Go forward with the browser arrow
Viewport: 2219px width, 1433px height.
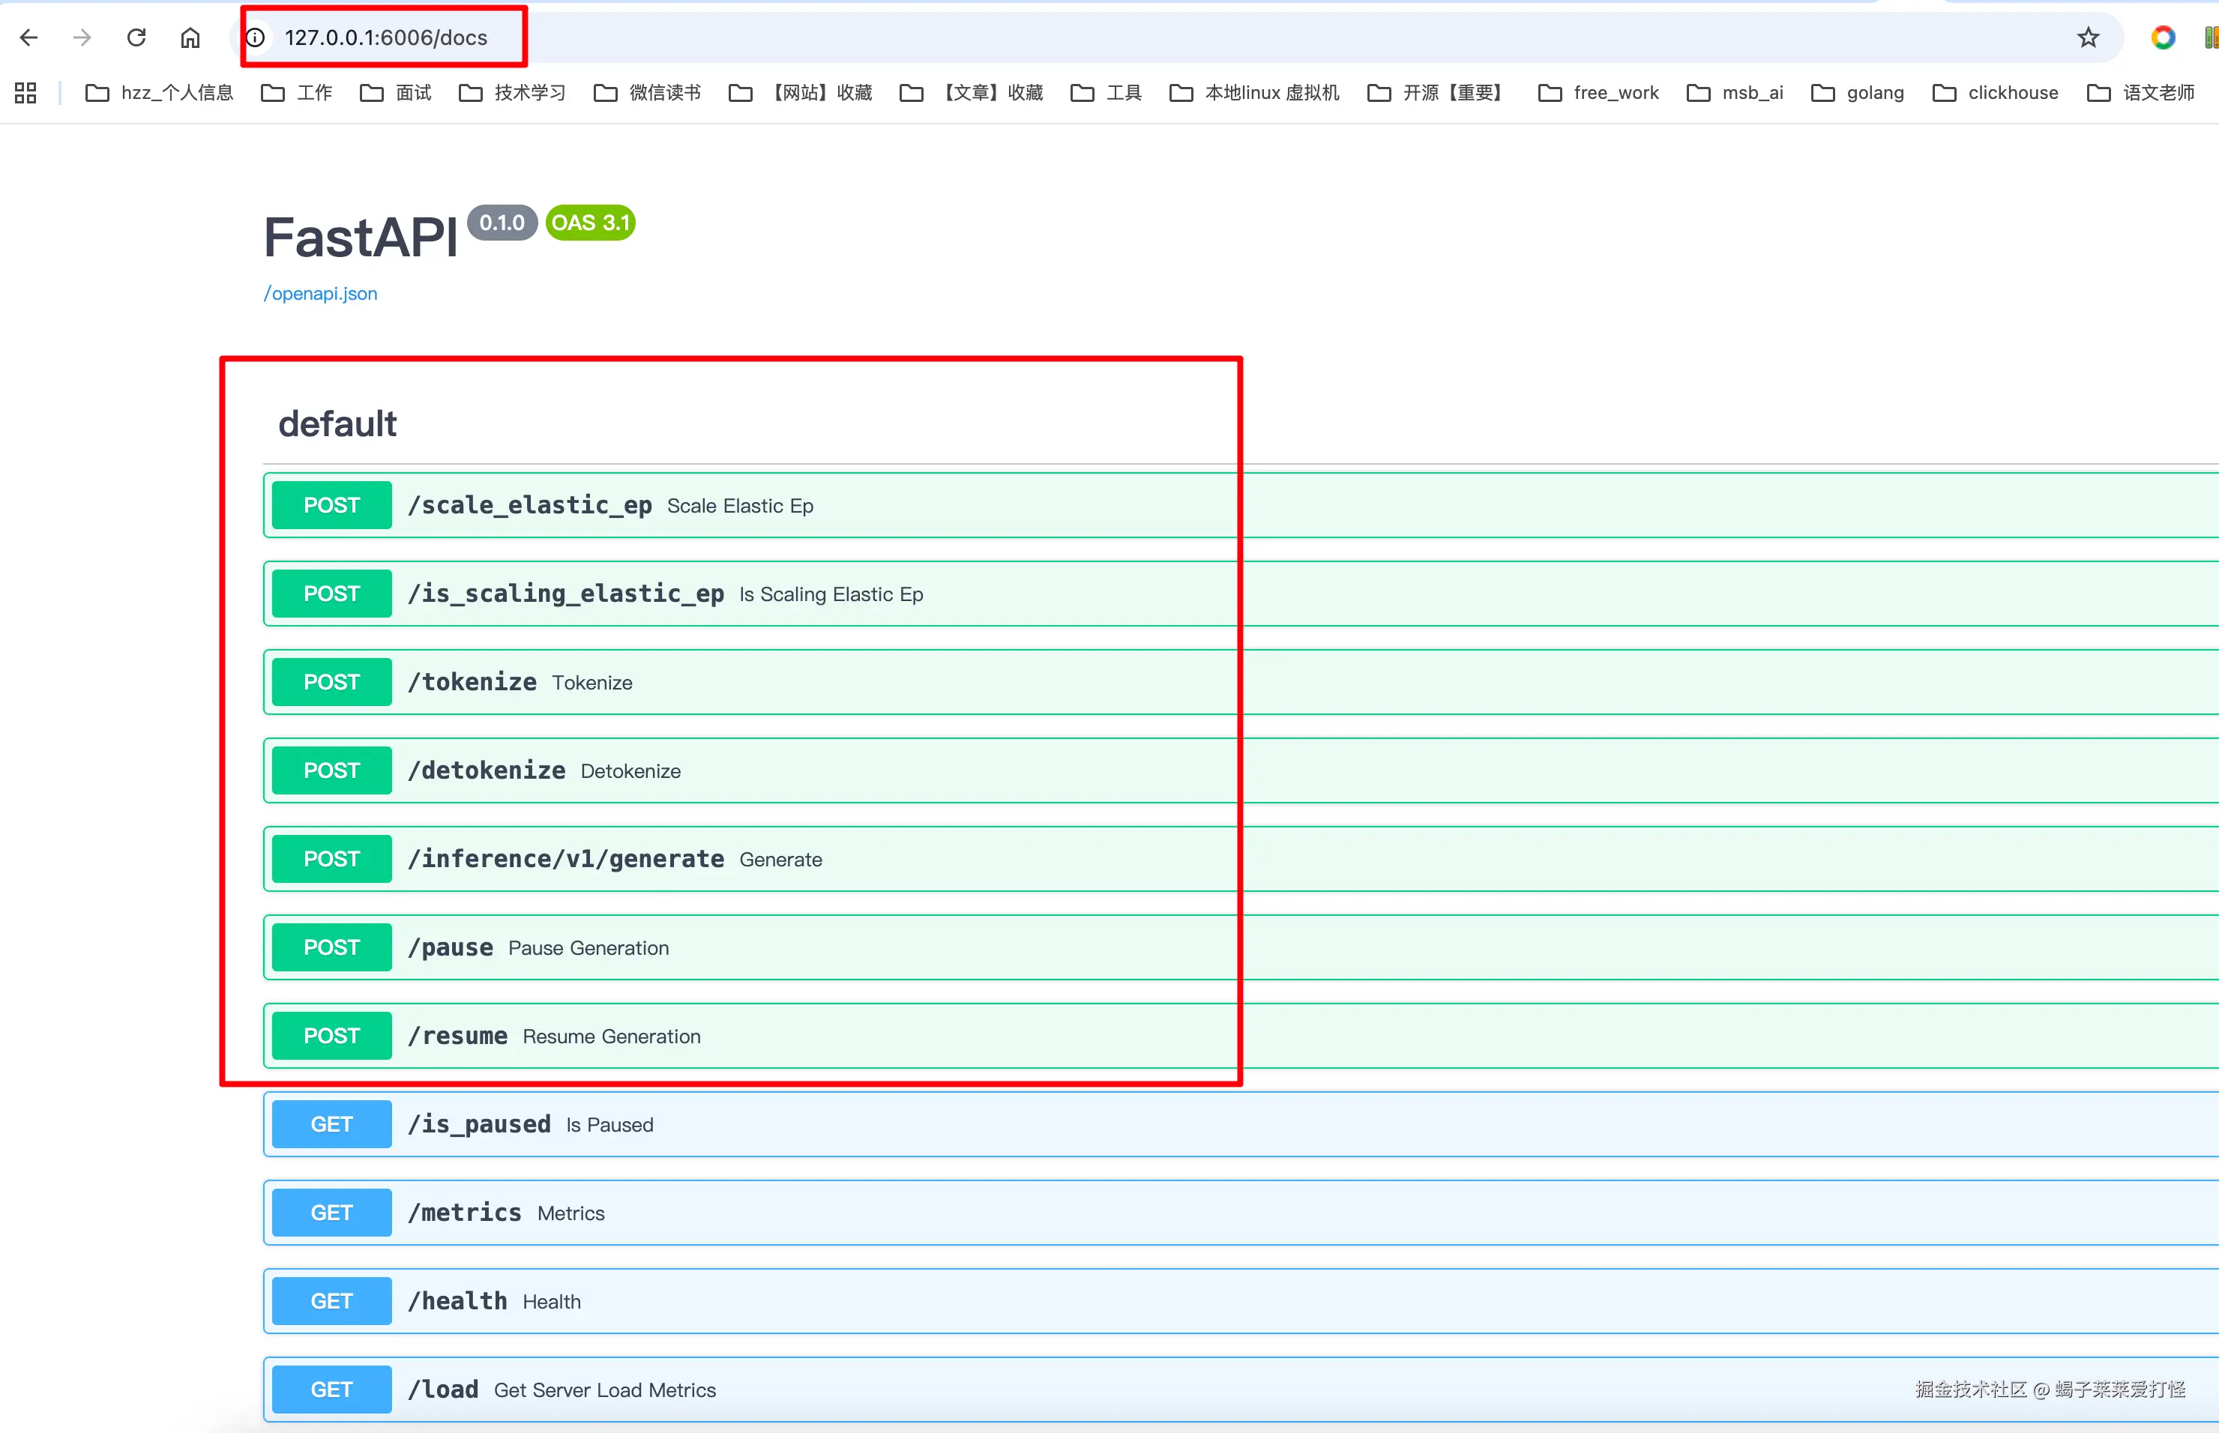pos(83,37)
